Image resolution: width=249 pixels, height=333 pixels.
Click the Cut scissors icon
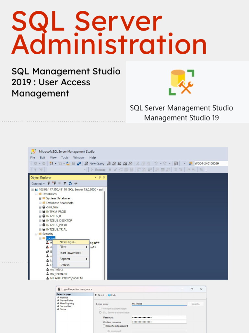tap(137, 164)
